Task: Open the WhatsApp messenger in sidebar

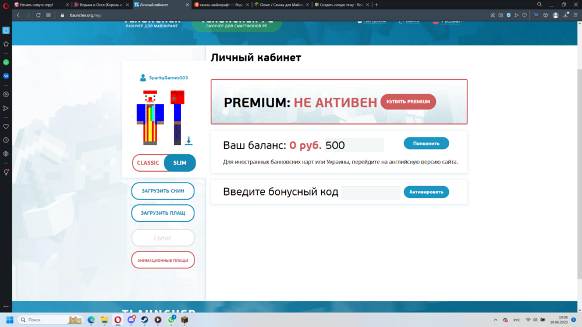Action: click(x=6, y=62)
